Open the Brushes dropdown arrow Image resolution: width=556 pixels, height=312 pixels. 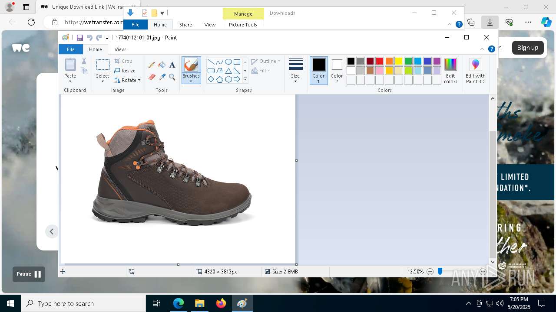pos(191,81)
